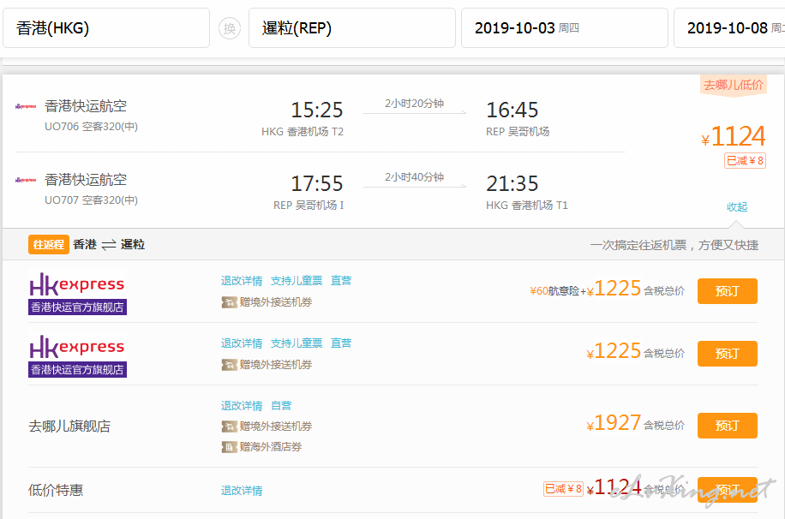The height and width of the screenshot is (519, 785).
Task: Click flight number UO706 空客320(中)
Action: (91, 127)
